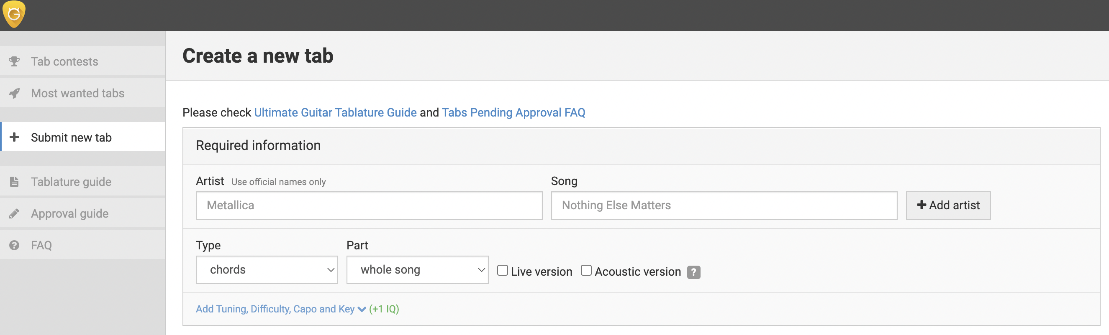The image size is (1109, 335).
Task: Click the Ultimate Guitar logo
Action: pyautogui.click(x=14, y=14)
